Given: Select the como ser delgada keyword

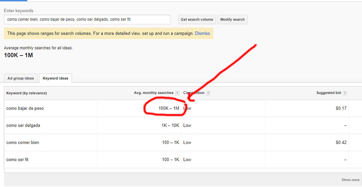Looking at the screenshot, I should coord(23,125).
